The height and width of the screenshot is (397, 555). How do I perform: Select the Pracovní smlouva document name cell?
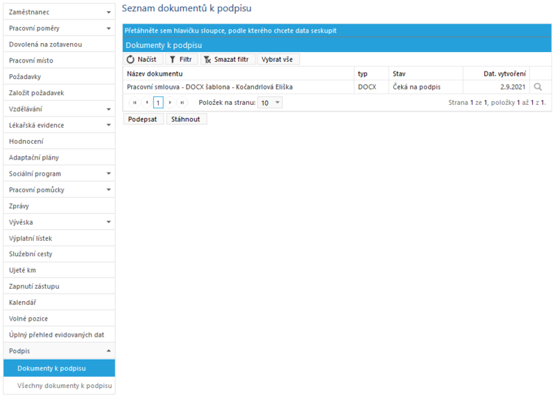(238, 87)
